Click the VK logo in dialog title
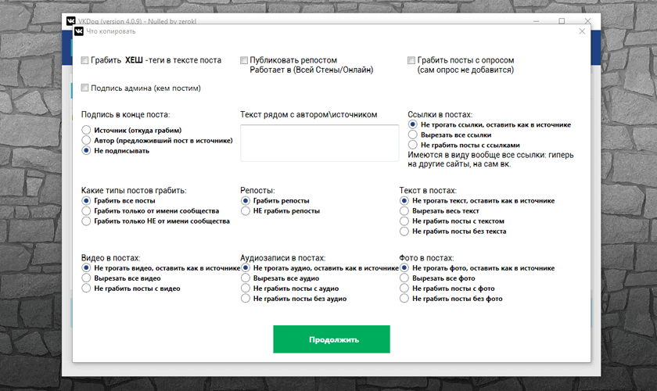The height and width of the screenshot is (391, 657). pyautogui.click(x=79, y=31)
